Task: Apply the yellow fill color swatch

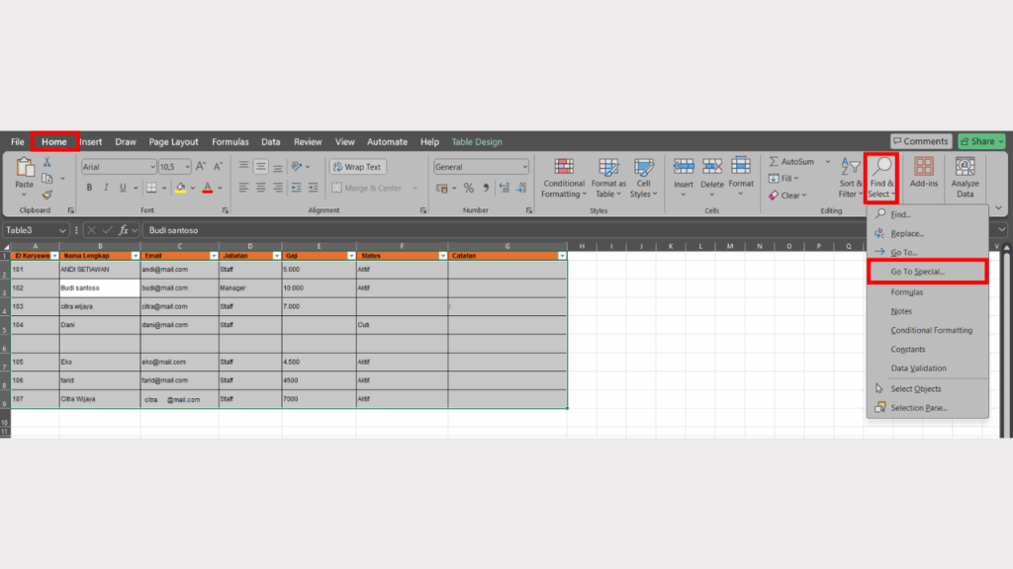Action: [180, 188]
